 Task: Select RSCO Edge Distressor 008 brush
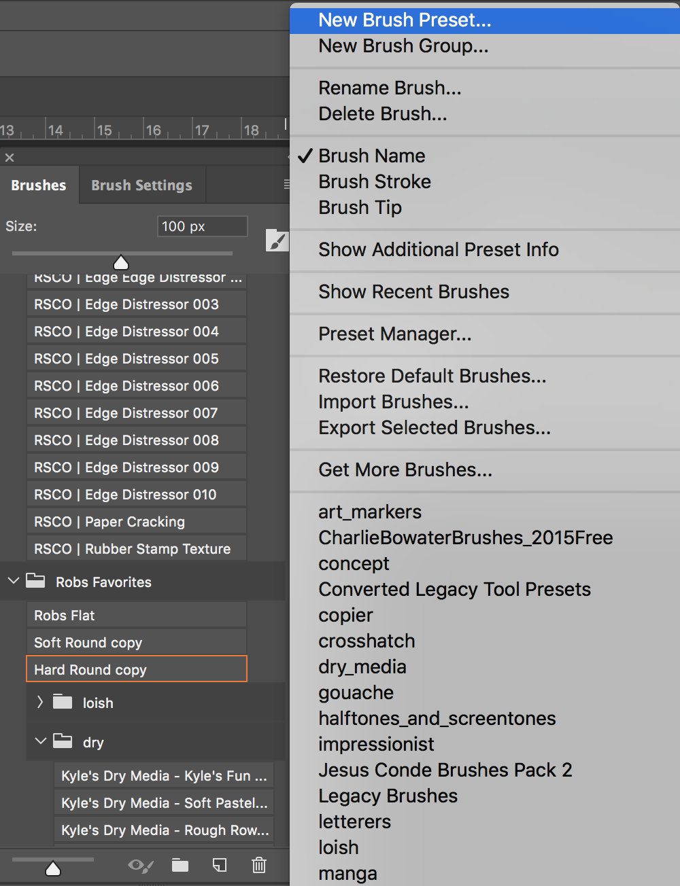tap(137, 440)
